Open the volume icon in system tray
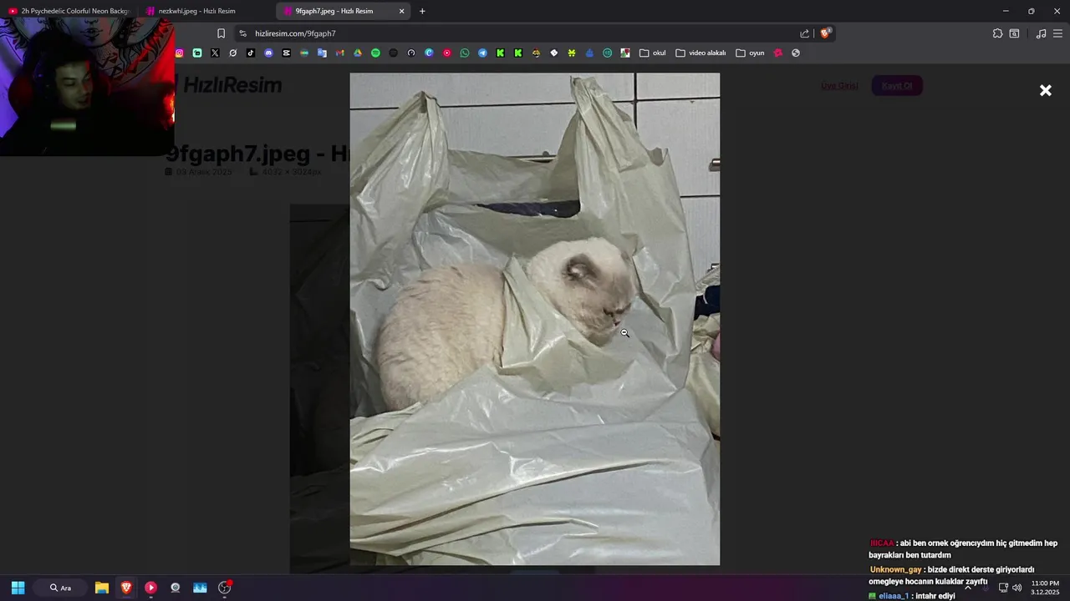Viewport: 1070px width, 601px height. tap(1016, 588)
